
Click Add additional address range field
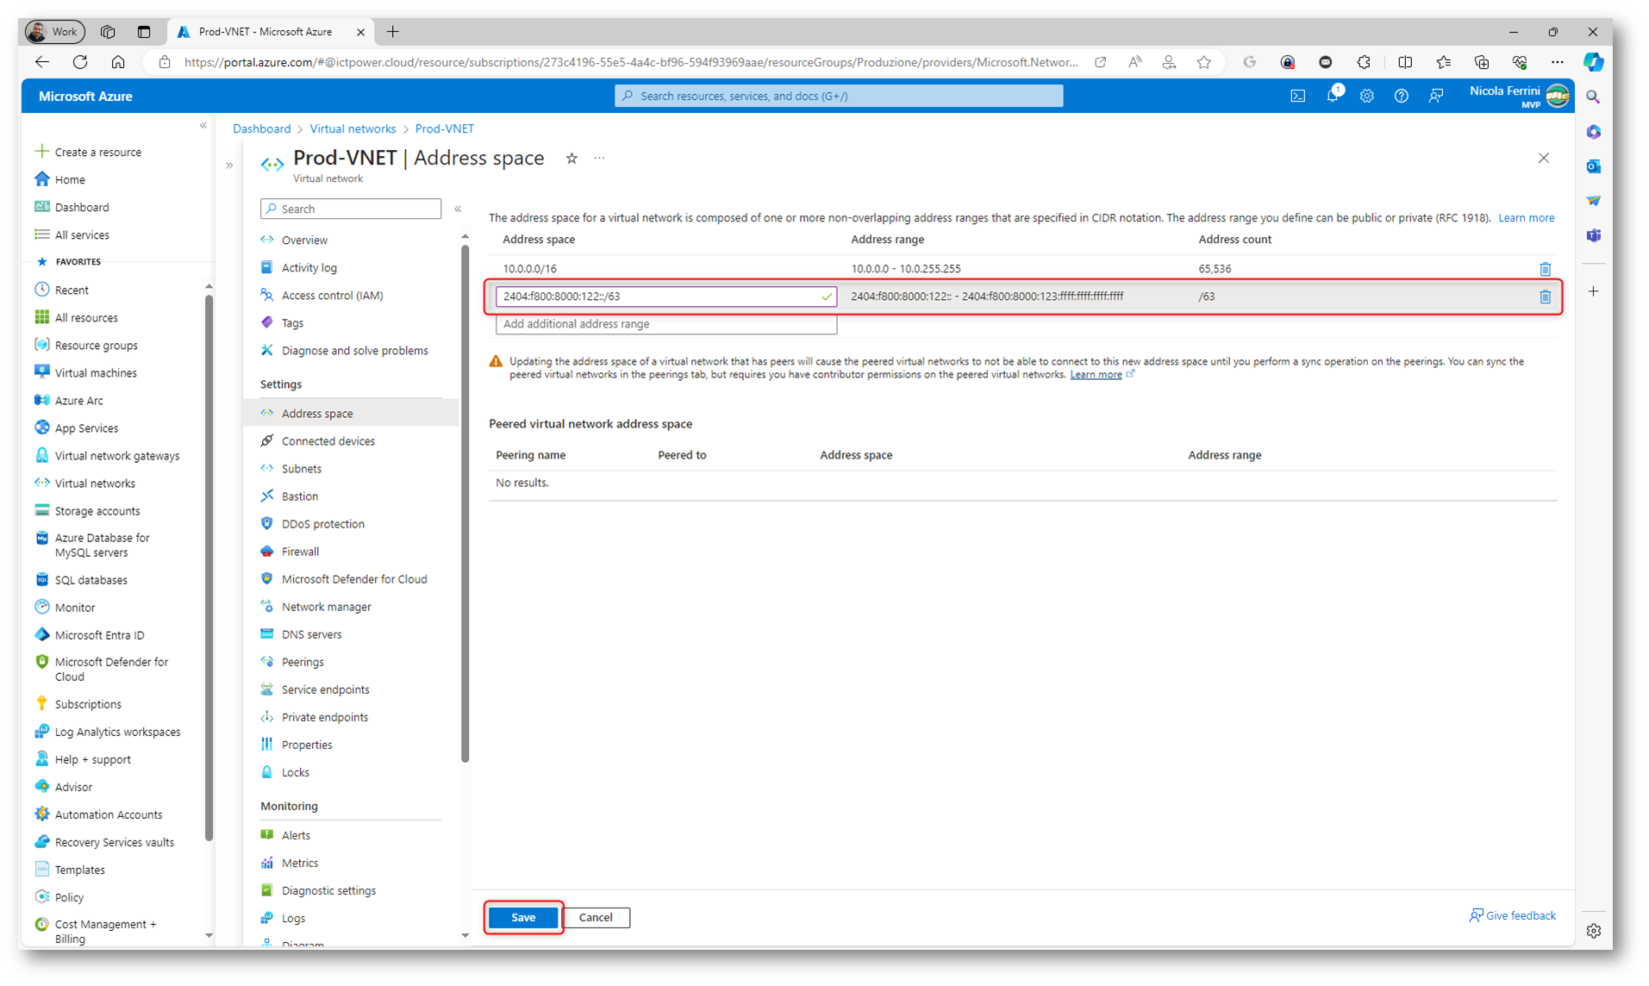(x=665, y=324)
